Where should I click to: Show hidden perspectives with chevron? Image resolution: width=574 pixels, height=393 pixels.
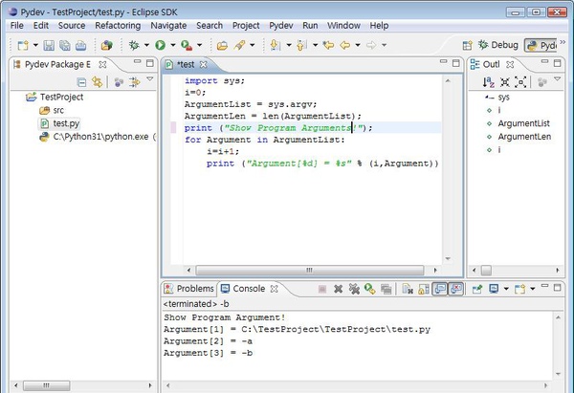pos(563,42)
